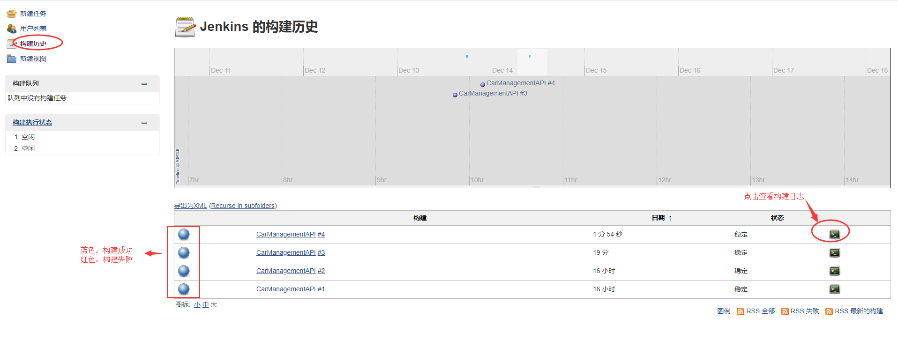The height and width of the screenshot is (340, 898).
Task: Open console log icon for CarManagementAPI #4
Action: pyautogui.click(x=835, y=234)
